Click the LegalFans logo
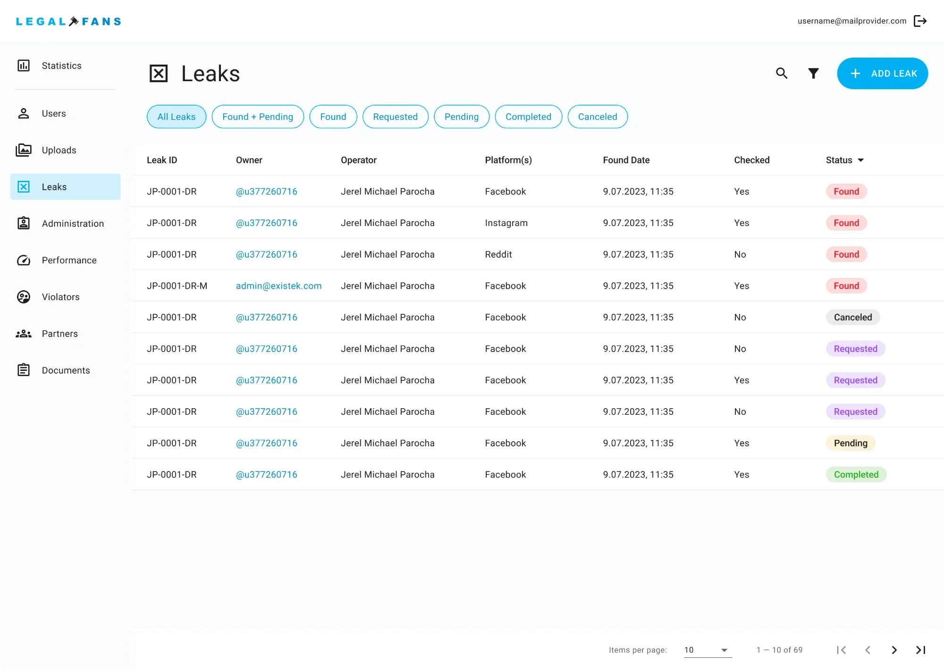944x671 pixels. pos(68,21)
